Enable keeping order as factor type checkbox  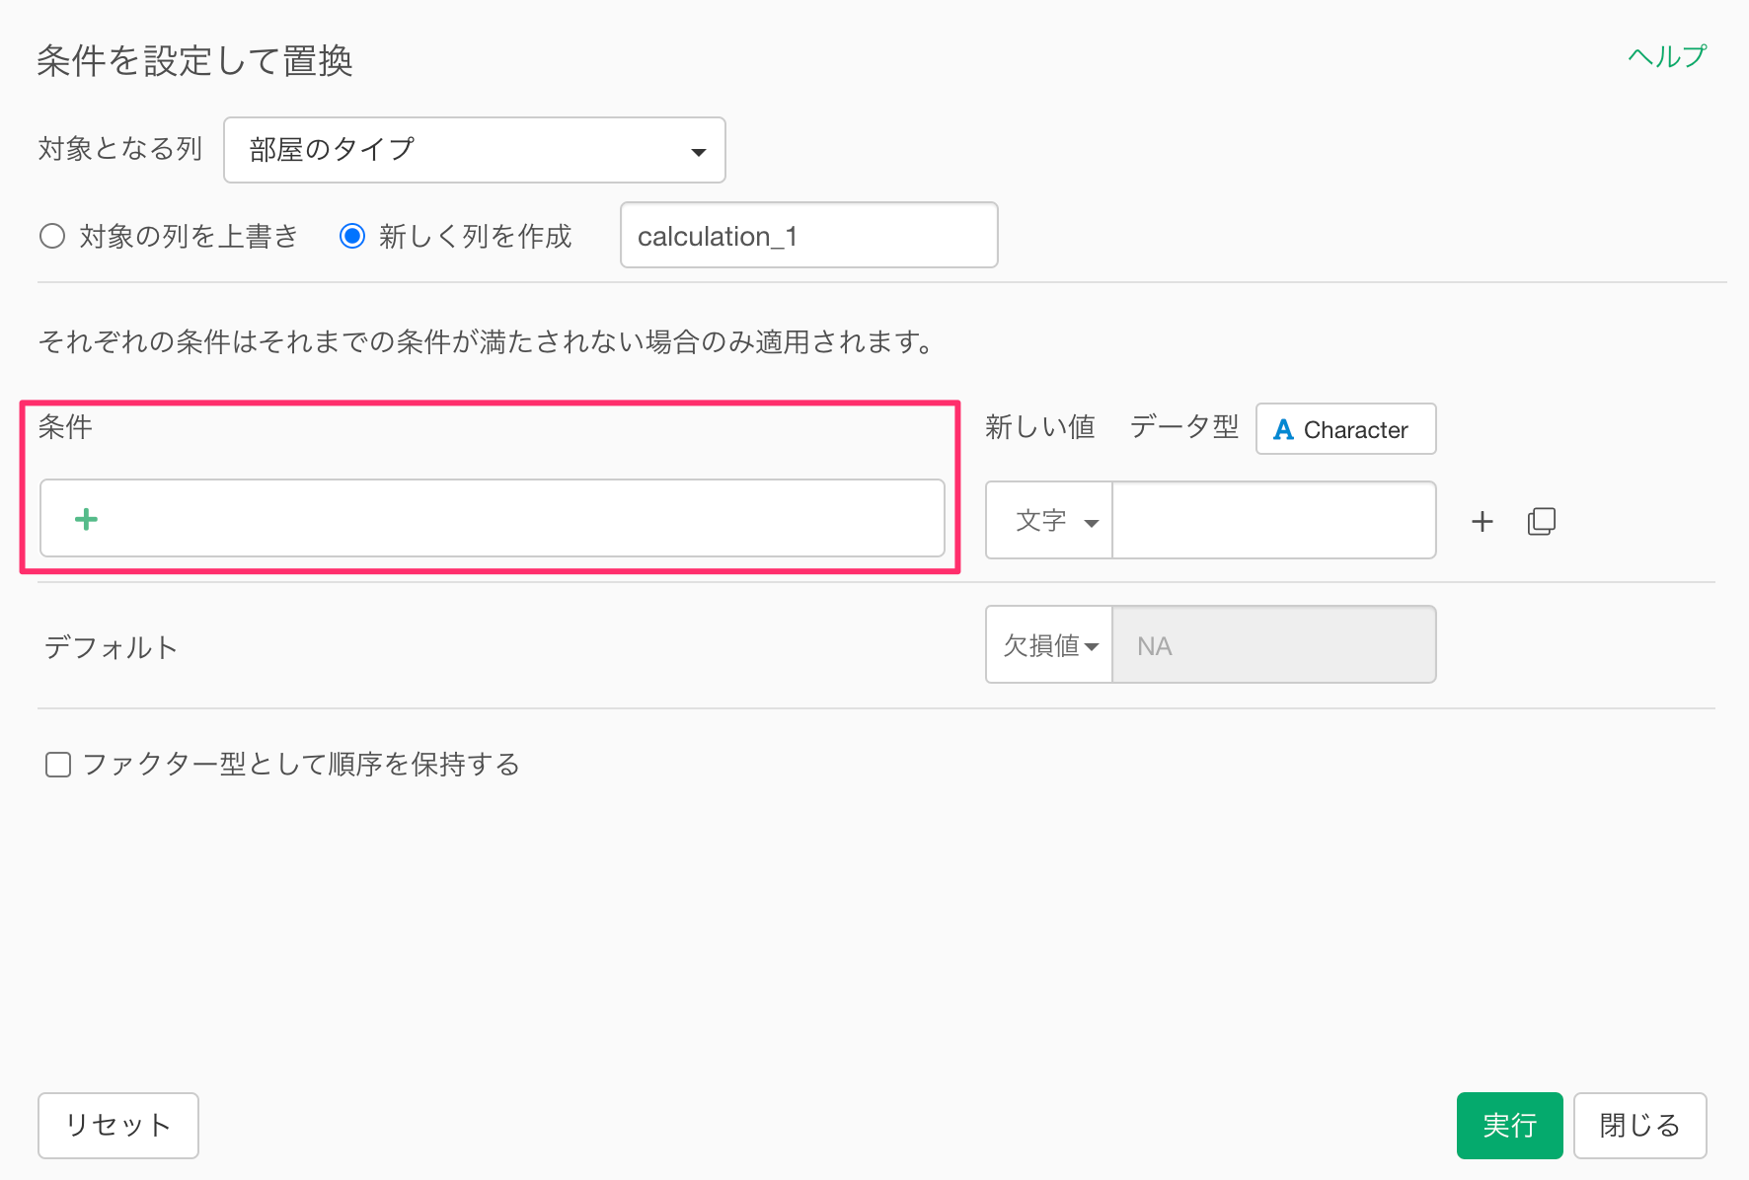58,765
